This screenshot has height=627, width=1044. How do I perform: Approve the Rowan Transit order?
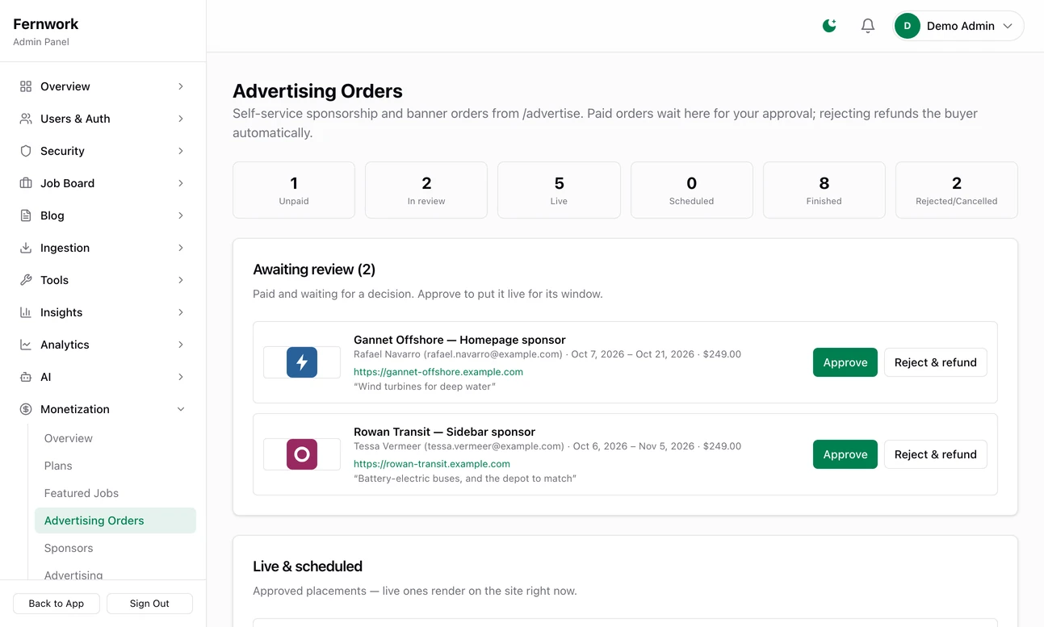[x=845, y=454]
